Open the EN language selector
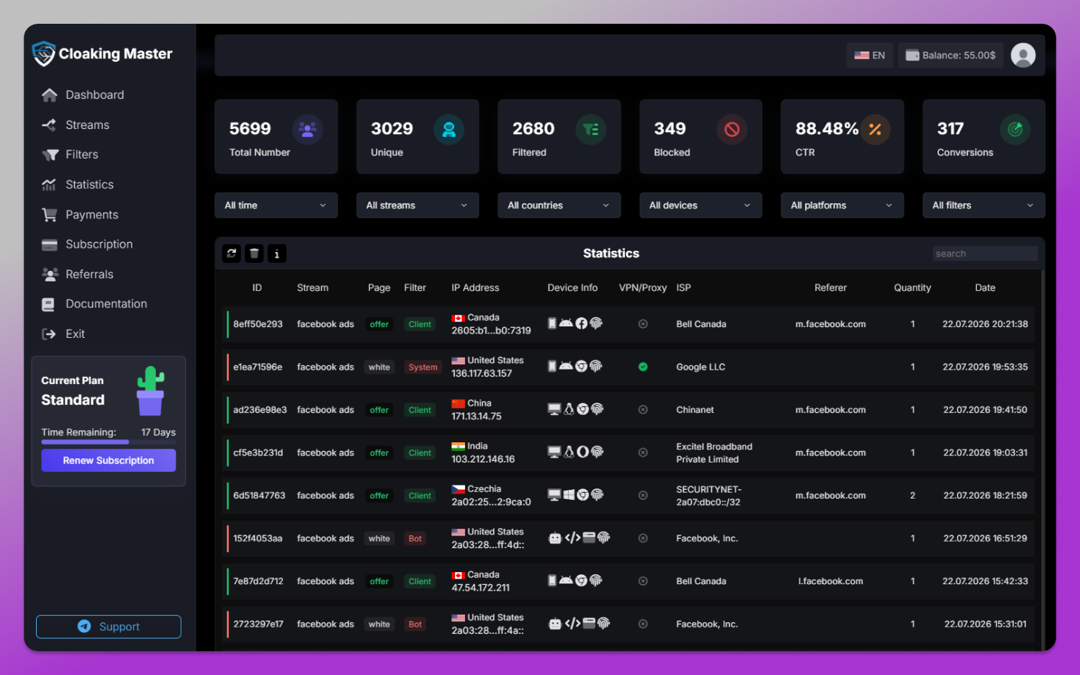1080x675 pixels. tap(870, 55)
